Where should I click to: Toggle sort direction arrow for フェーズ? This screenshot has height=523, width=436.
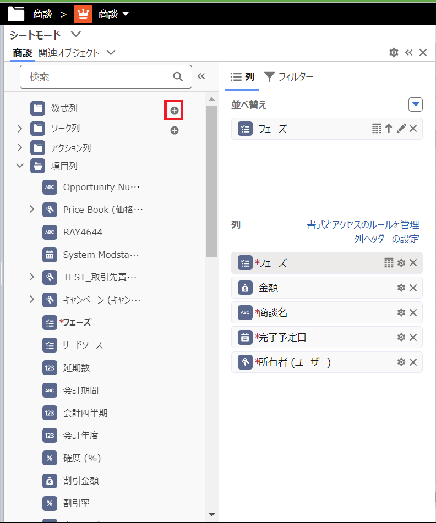coord(389,129)
